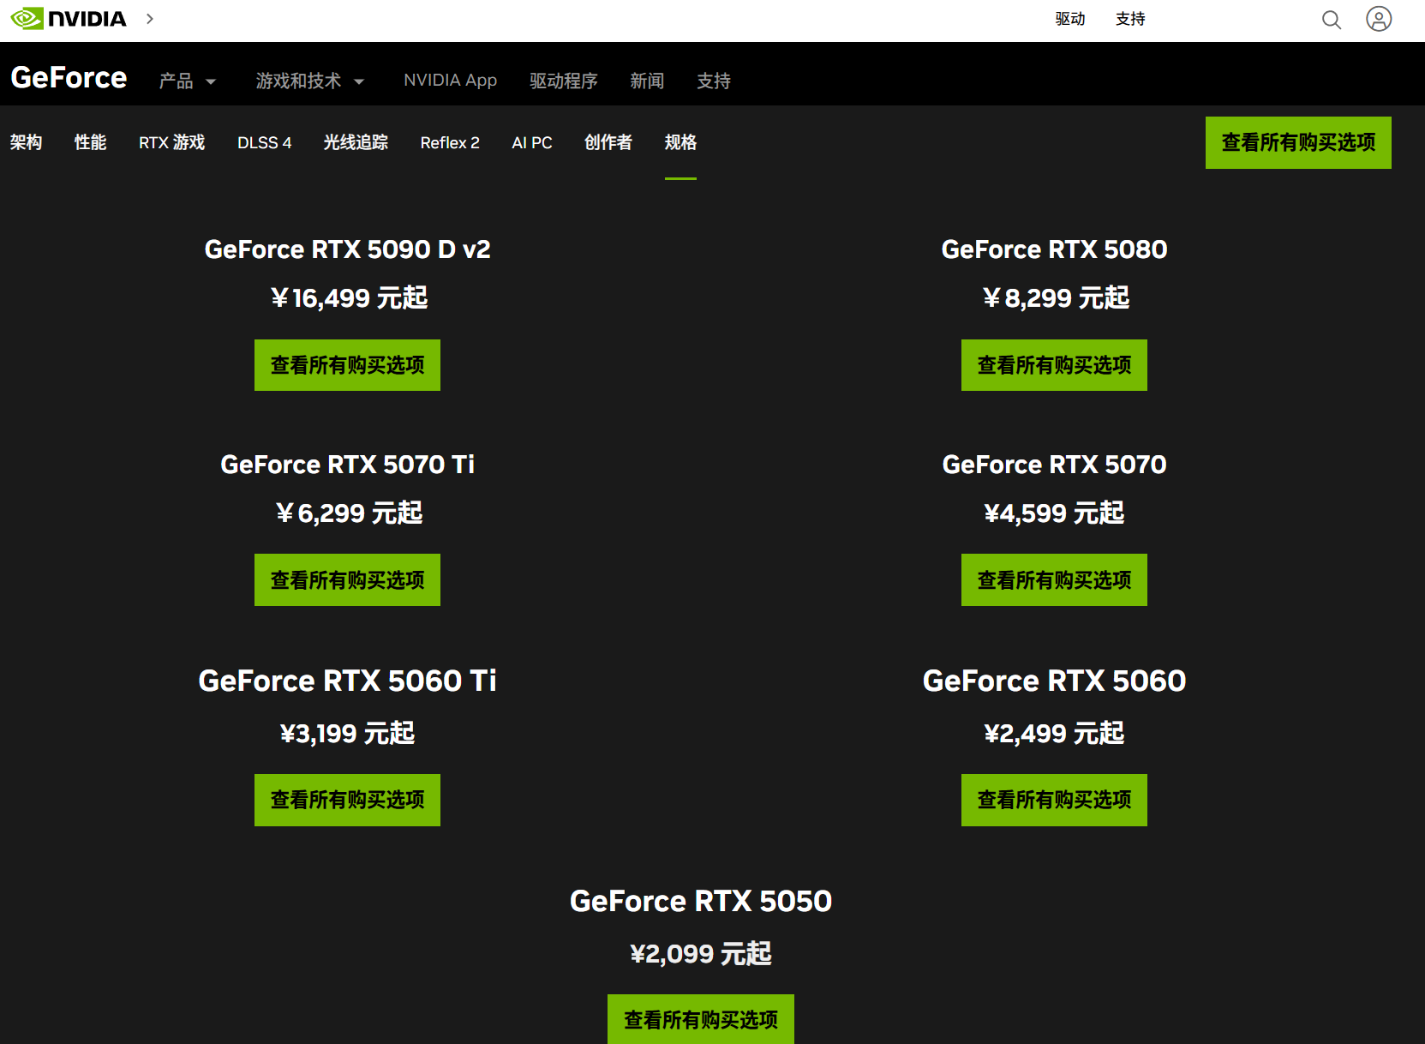Image resolution: width=1425 pixels, height=1044 pixels.
Task: Open the search magnifier icon
Action: tap(1331, 20)
